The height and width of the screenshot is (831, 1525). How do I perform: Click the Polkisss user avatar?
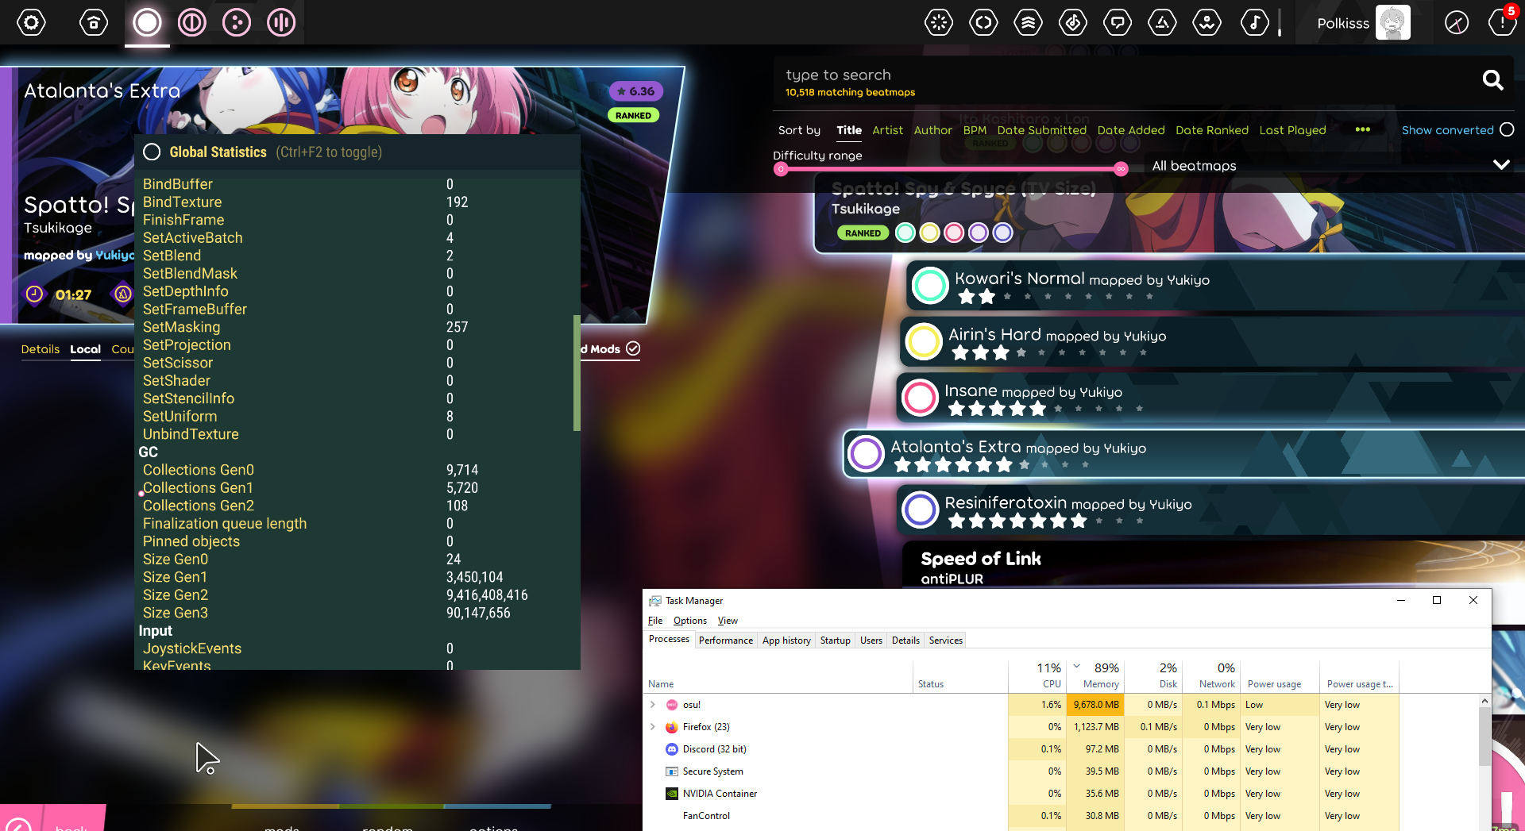[1393, 22]
